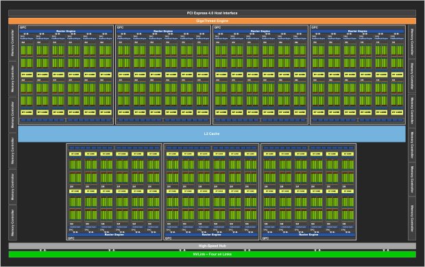
Task: Click the topmost right Memory Controller block
Action: [412, 42]
